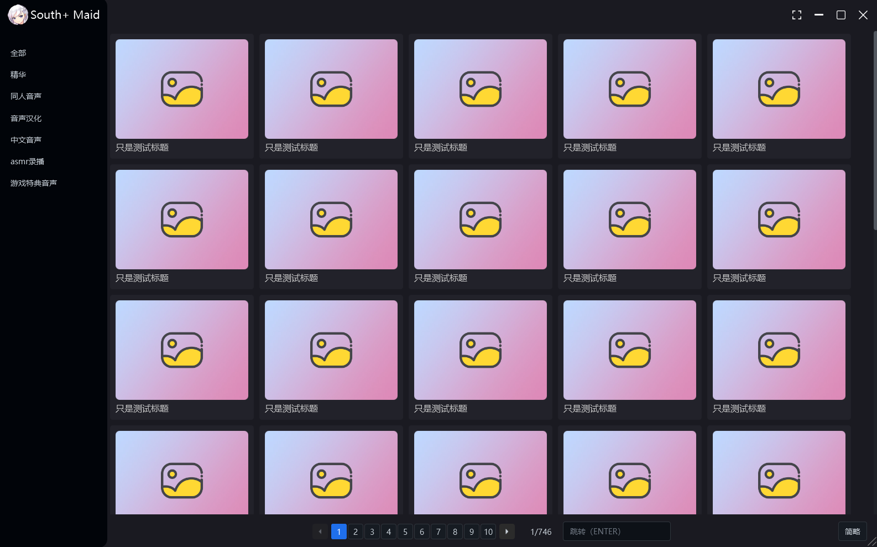The height and width of the screenshot is (547, 877).
Task: Go to page 8
Action: coord(455,532)
